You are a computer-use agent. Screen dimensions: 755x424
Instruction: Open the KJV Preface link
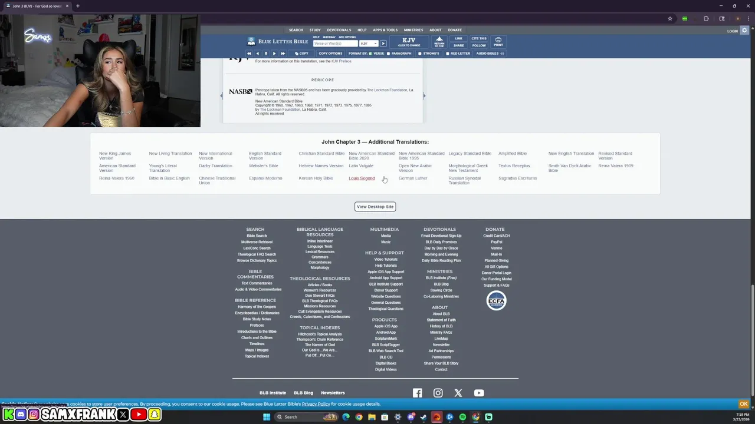[342, 61]
